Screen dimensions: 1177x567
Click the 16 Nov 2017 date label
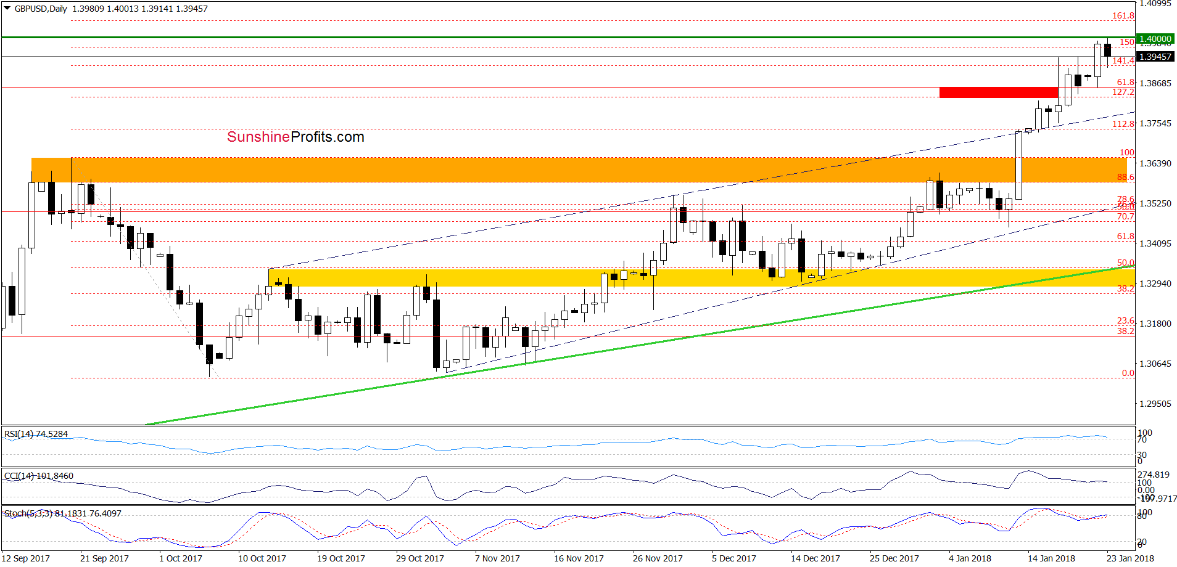click(x=579, y=558)
